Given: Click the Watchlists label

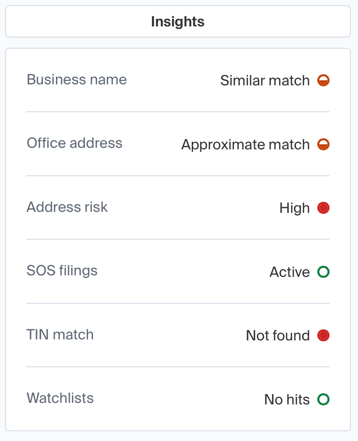Looking at the screenshot, I should click(60, 399).
